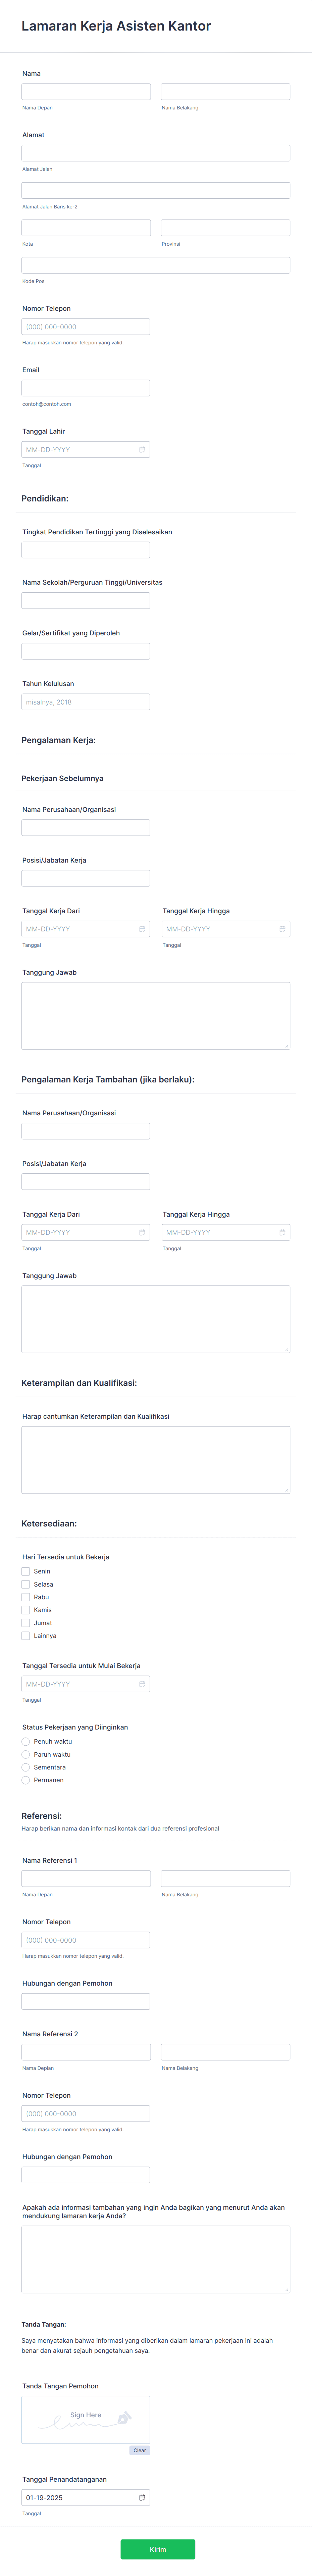Open calendar icon for second Tanggal Kerja Hingga

click(282, 1232)
